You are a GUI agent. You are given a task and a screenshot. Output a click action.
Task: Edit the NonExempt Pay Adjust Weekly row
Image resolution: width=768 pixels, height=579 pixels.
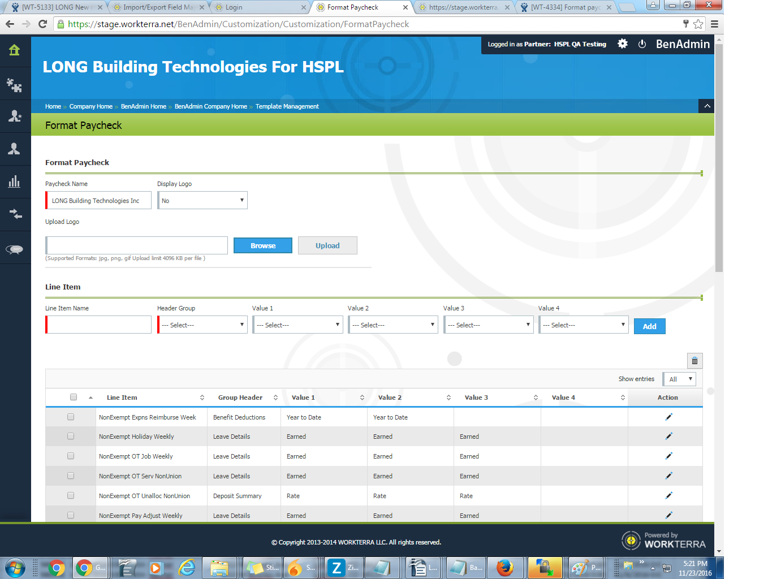coord(668,515)
